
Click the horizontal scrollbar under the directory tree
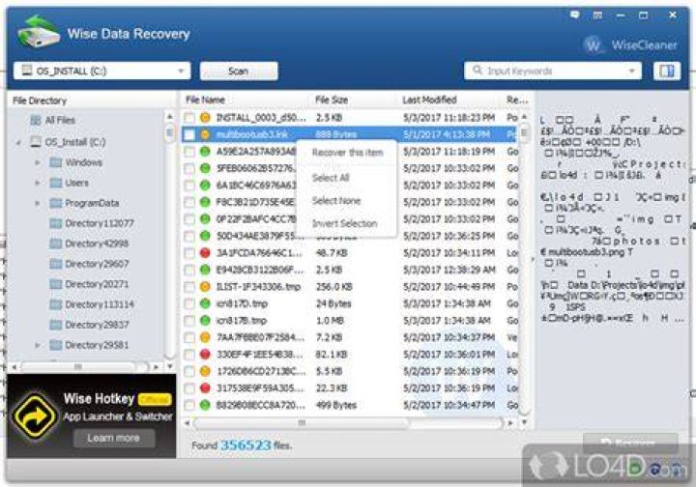(78, 367)
